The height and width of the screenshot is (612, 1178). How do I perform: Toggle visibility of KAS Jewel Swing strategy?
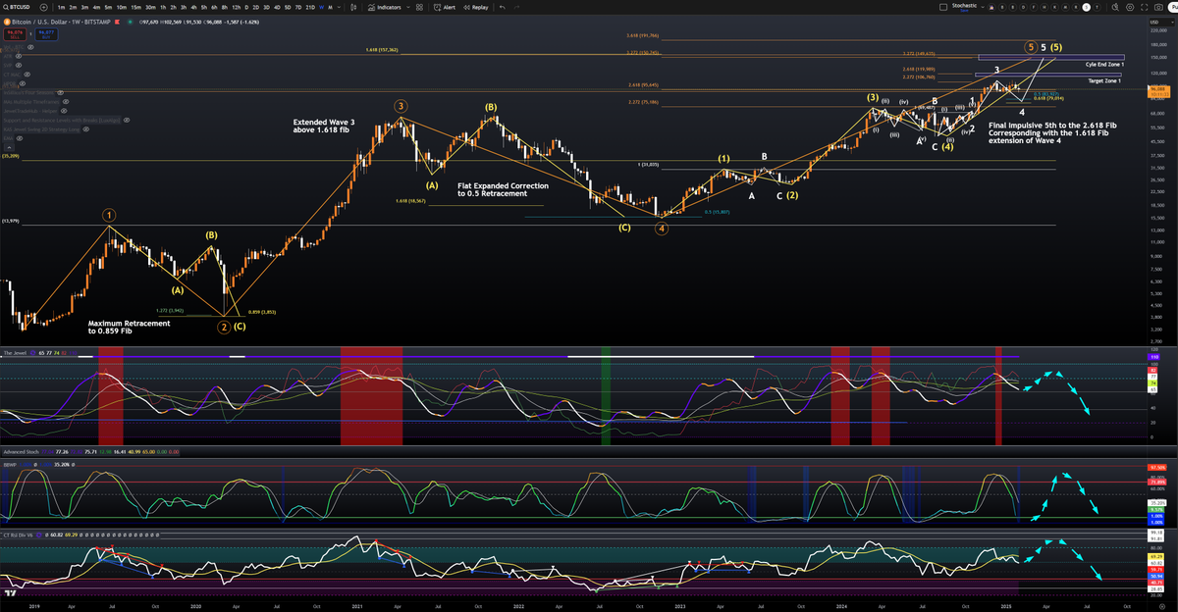pyautogui.click(x=85, y=129)
